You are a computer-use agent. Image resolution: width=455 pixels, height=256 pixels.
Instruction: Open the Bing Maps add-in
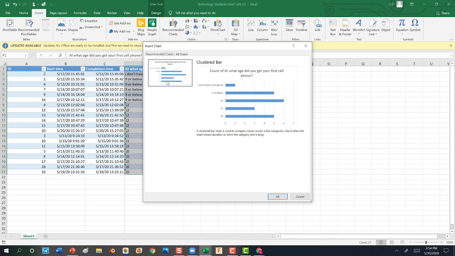click(141, 27)
